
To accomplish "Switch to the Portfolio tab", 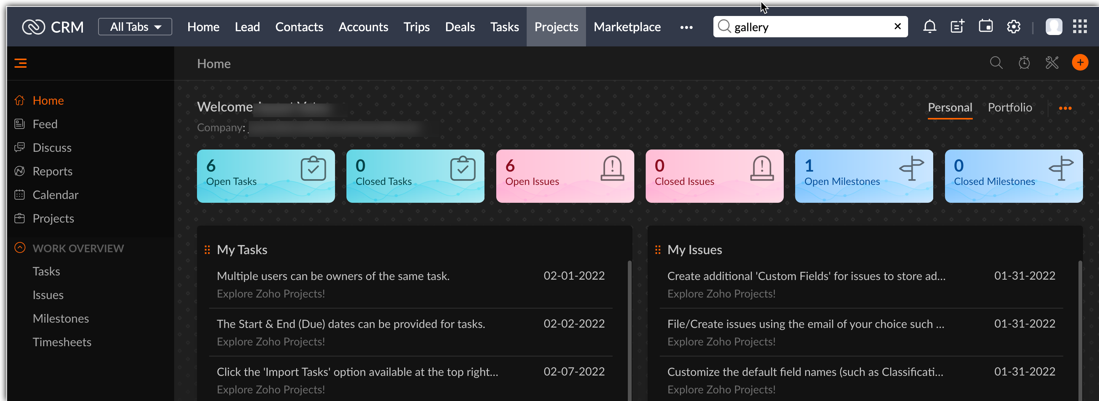I will (x=1009, y=108).
